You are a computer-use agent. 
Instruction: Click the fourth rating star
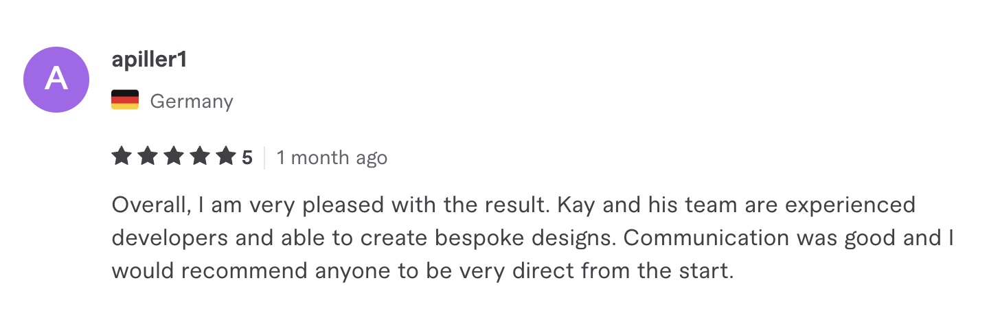pos(200,157)
